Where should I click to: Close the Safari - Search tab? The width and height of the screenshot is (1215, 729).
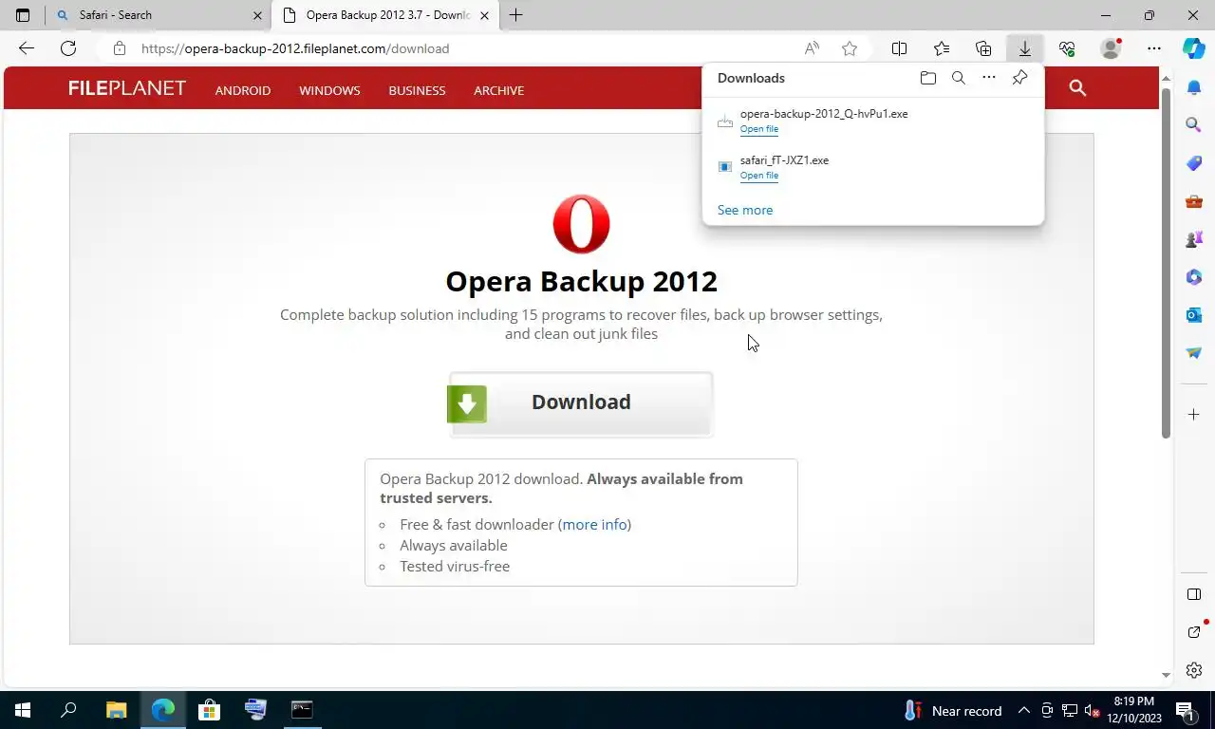pyautogui.click(x=257, y=15)
